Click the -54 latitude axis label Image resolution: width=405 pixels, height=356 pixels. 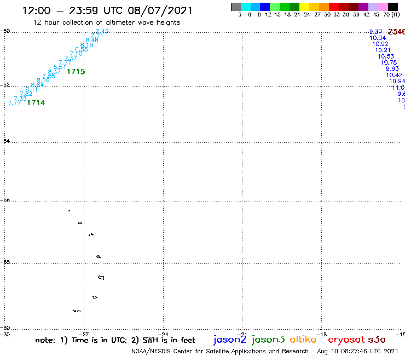(5, 141)
